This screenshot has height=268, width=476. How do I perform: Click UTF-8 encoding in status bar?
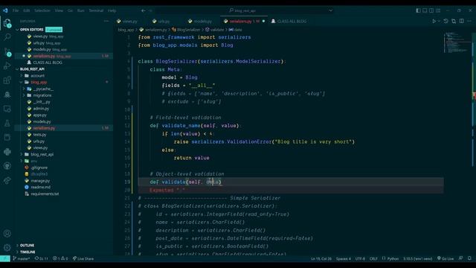coord(360,258)
